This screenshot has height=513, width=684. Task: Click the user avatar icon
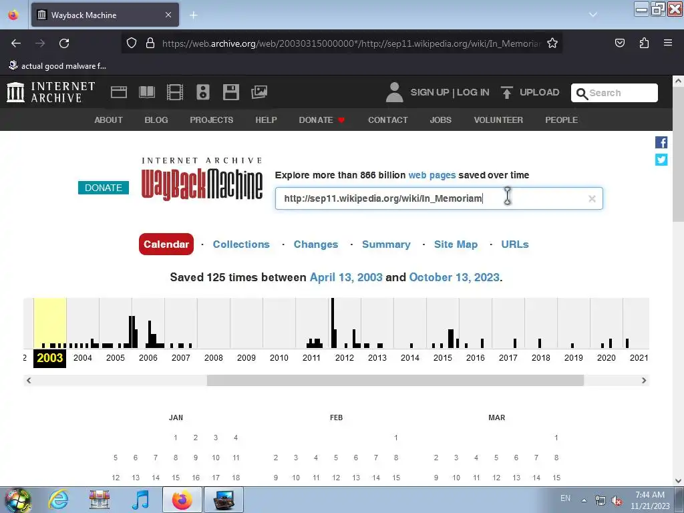point(394,92)
